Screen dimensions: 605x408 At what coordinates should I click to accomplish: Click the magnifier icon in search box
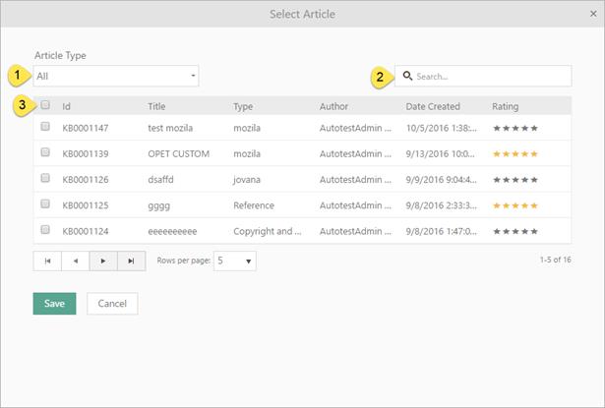407,76
